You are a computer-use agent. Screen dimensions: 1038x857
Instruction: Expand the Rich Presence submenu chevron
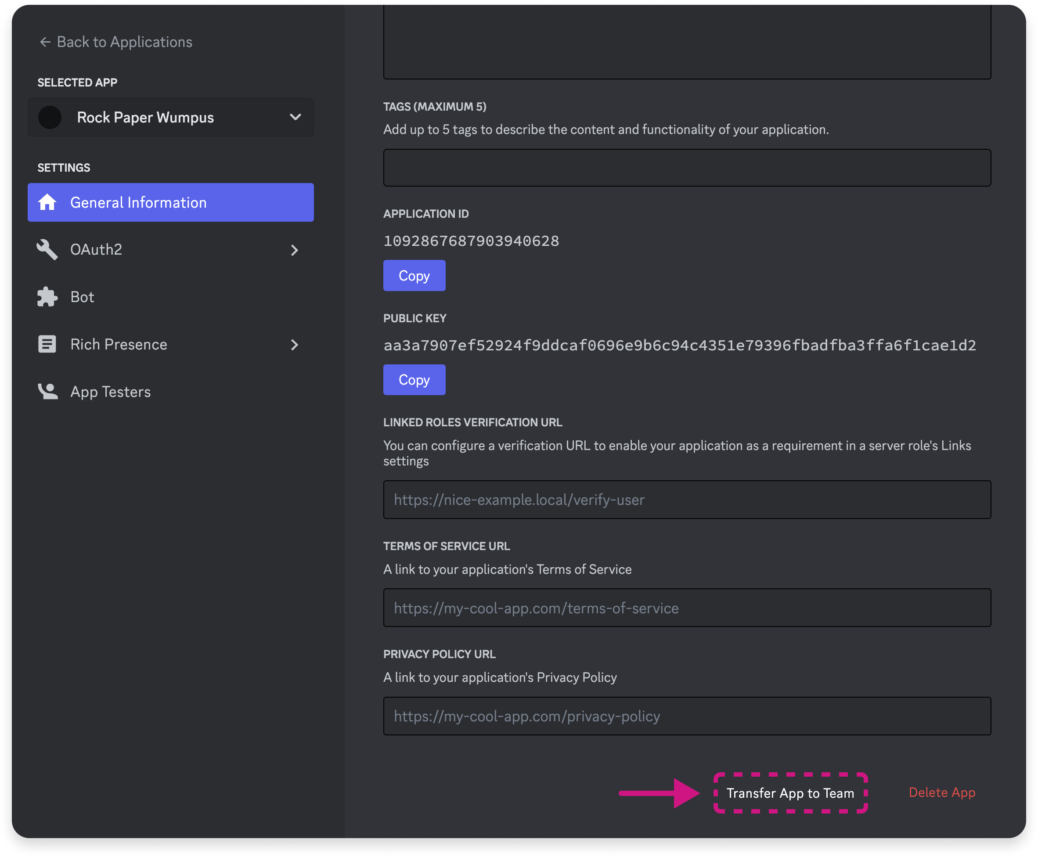(x=295, y=345)
